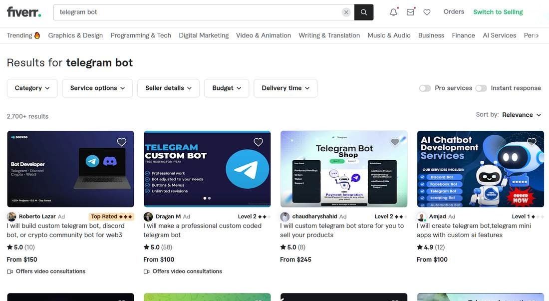Open the Orders link
Screen dimensions: 549x301
[x=454, y=11]
